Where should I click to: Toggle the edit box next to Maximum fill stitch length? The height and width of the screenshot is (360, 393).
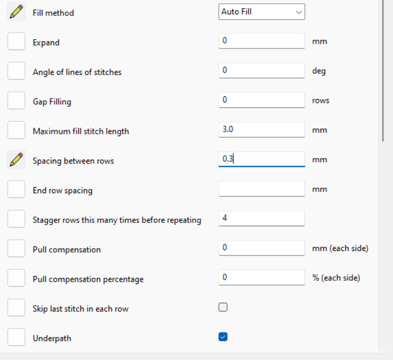click(x=16, y=130)
